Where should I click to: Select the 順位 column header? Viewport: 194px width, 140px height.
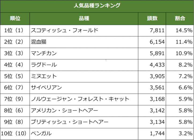(15, 19)
